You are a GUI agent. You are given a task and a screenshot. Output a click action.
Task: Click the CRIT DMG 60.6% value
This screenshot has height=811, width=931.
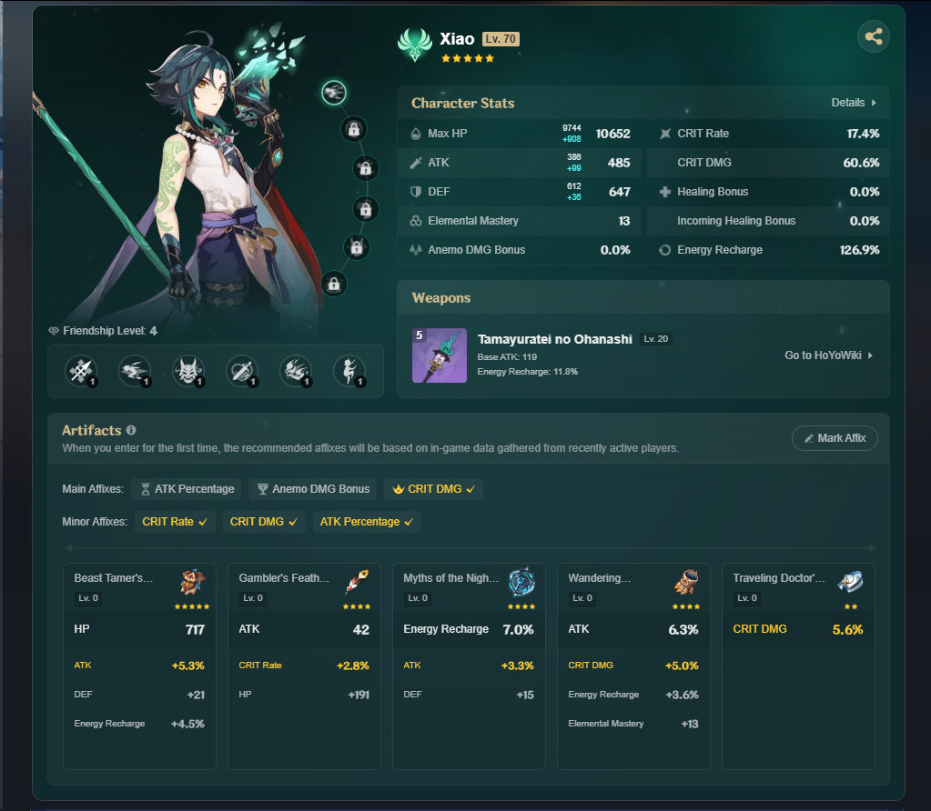(861, 163)
